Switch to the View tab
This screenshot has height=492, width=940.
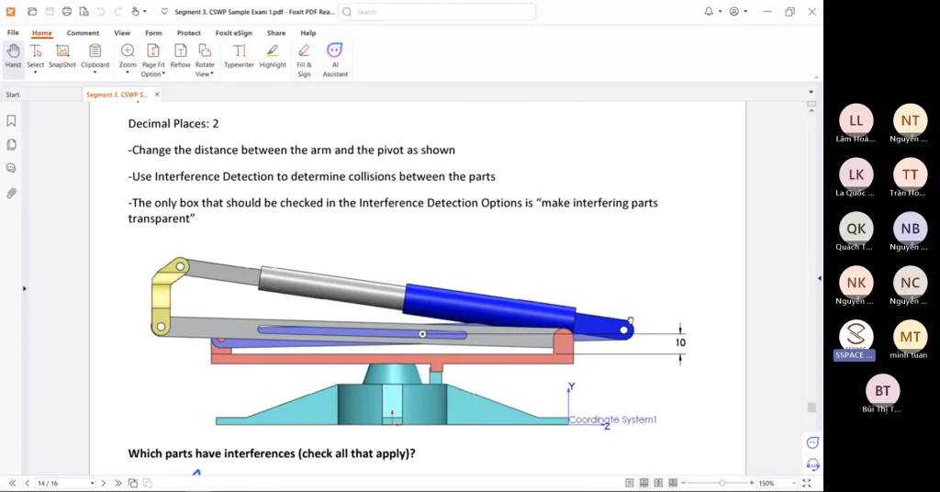[x=122, y=33]
